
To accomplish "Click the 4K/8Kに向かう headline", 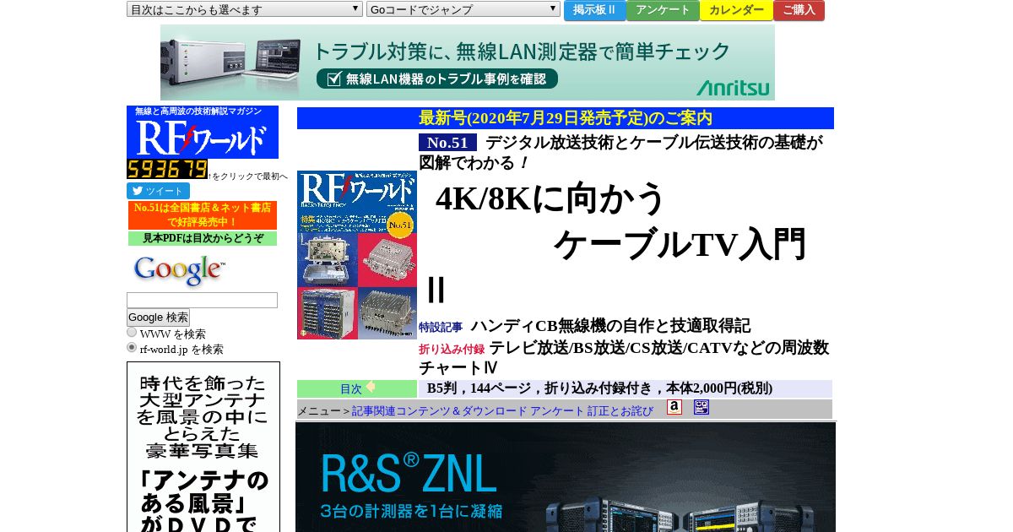I will [x=550, y=198].
